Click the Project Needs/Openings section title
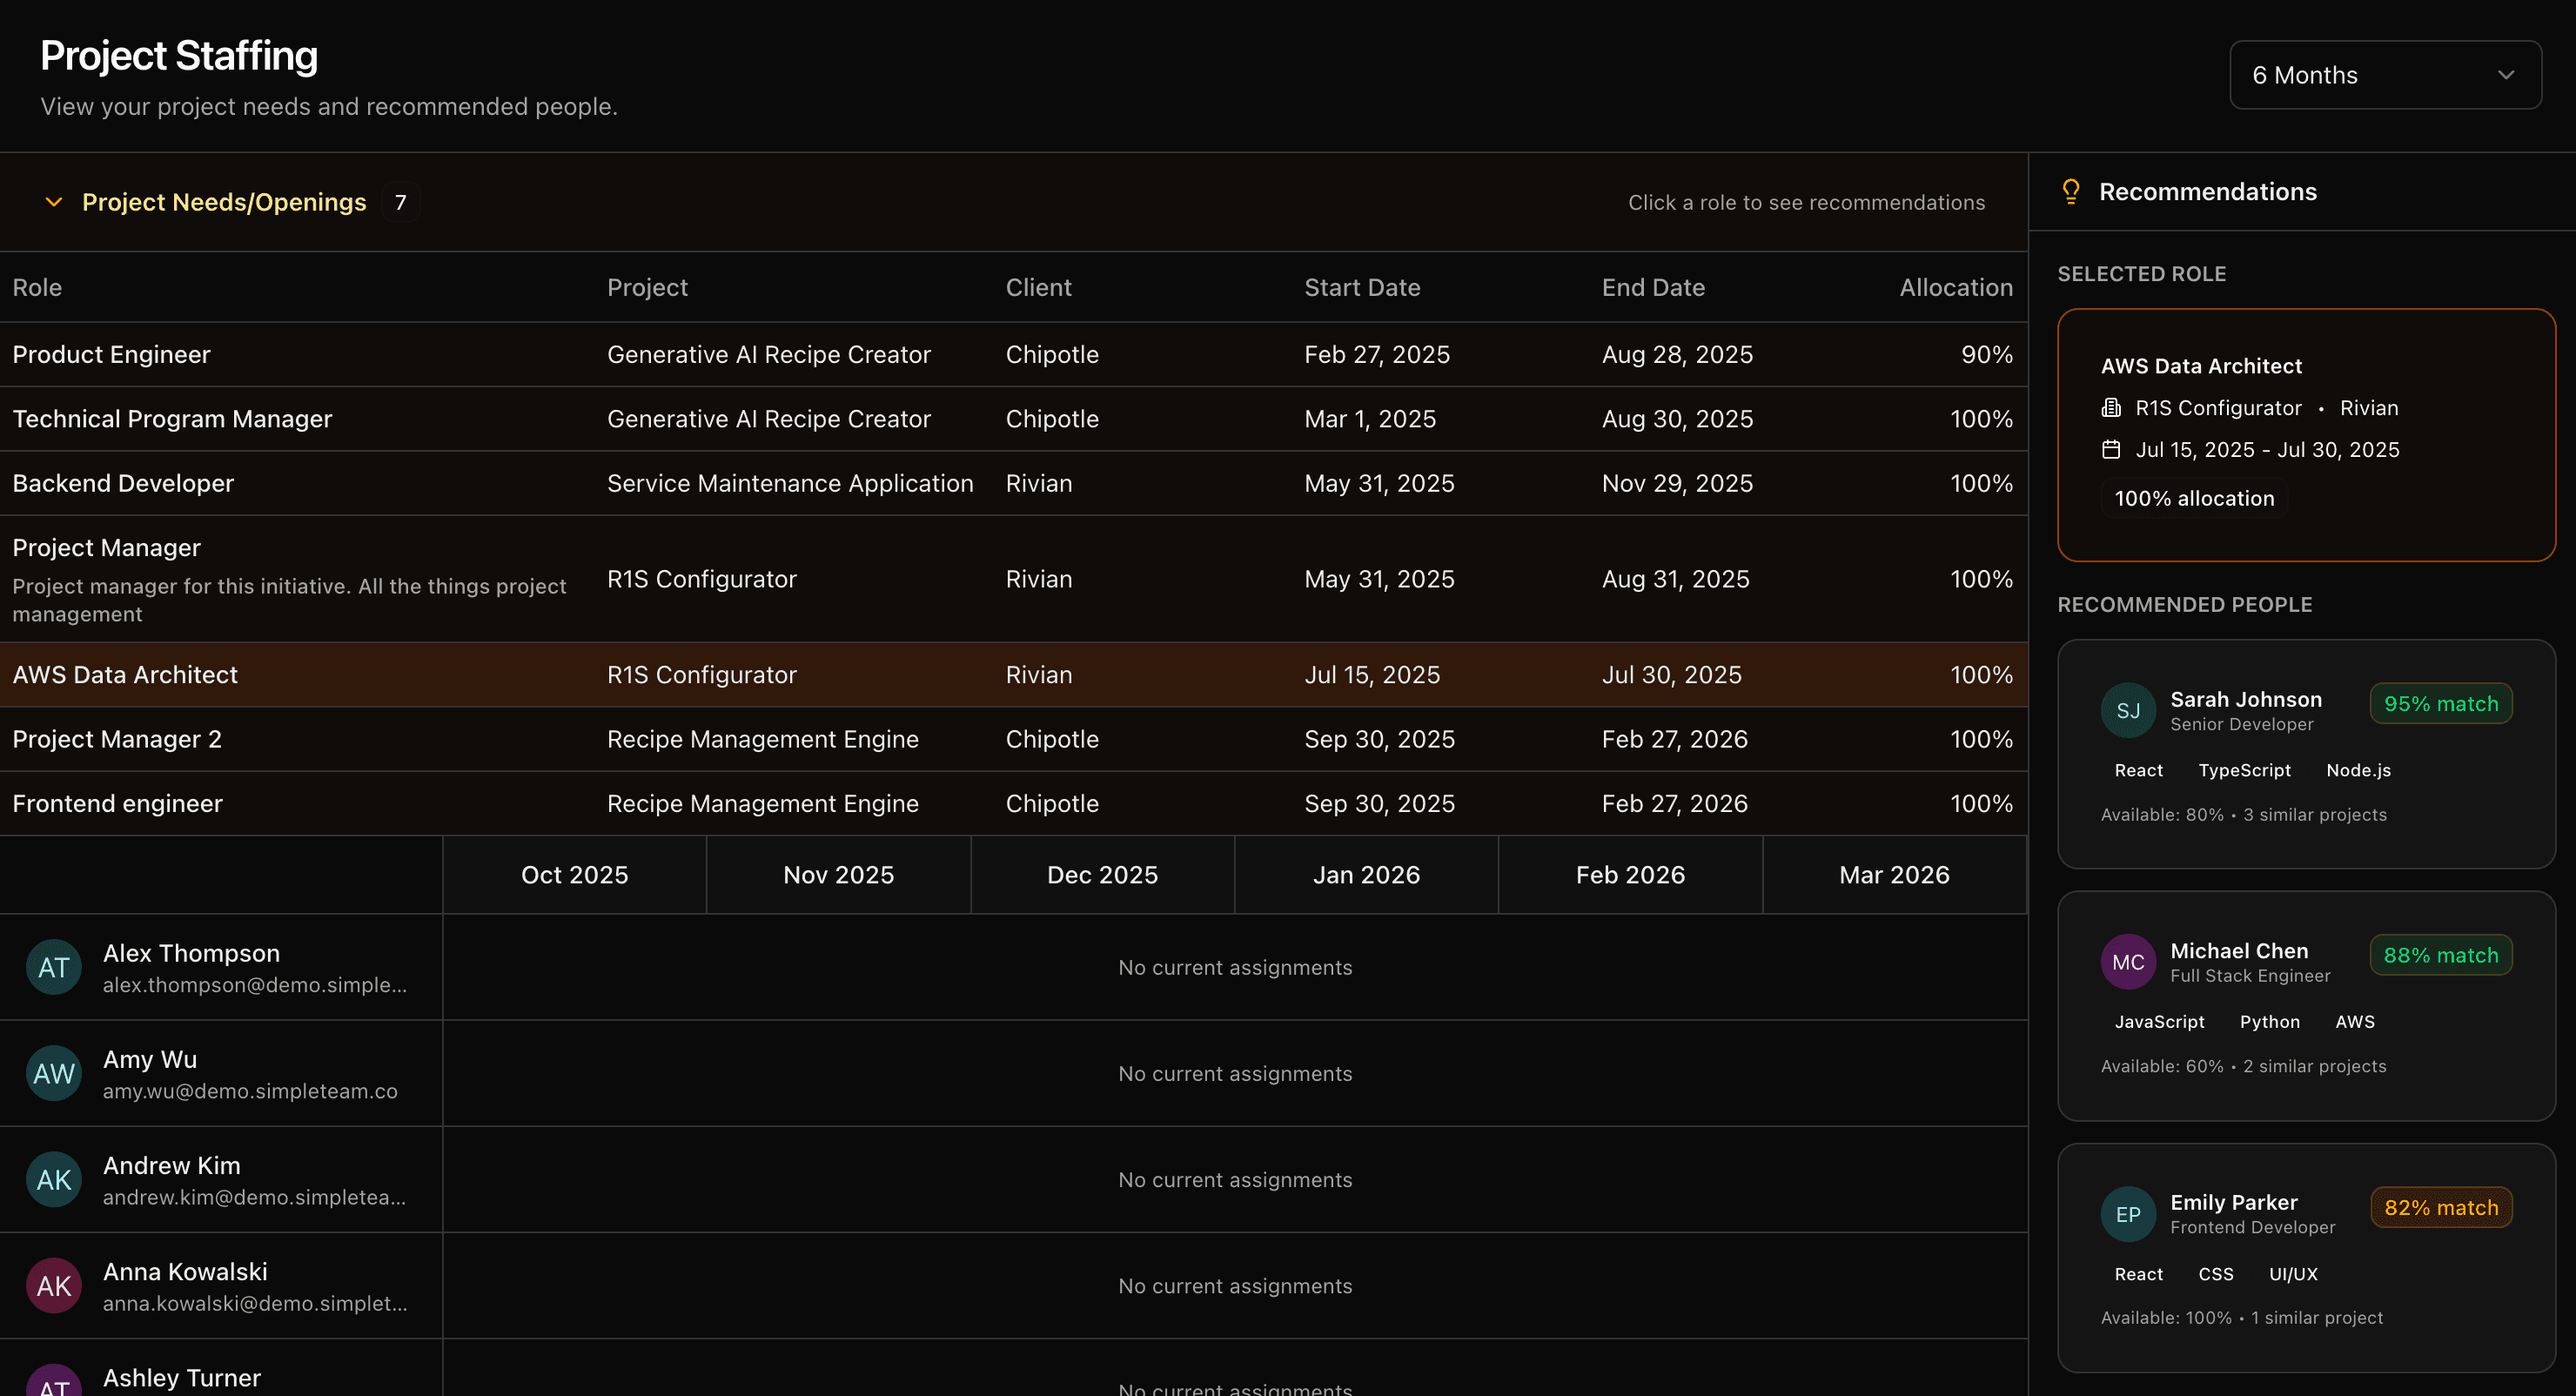Image resolution: width=2576 pixels, height=1396 pixels. tap(224, 202)
